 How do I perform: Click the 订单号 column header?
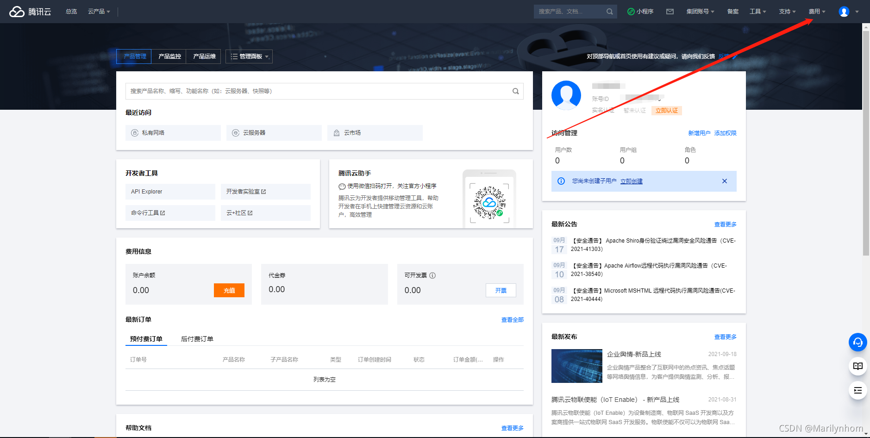(x=138, y=360)
